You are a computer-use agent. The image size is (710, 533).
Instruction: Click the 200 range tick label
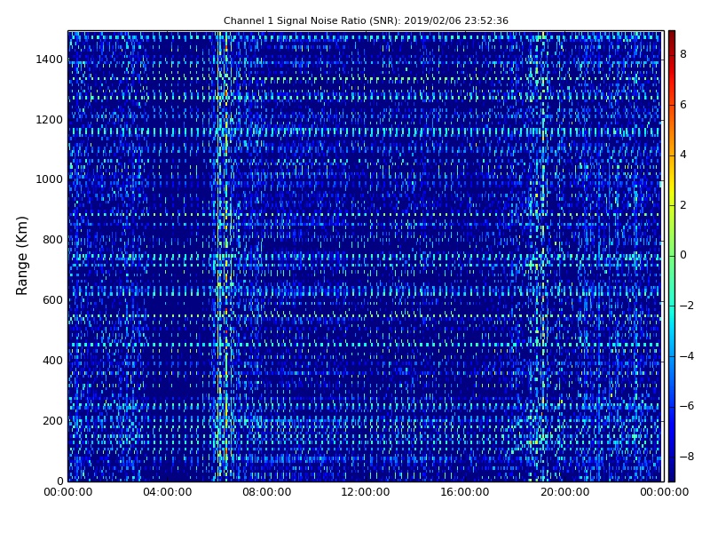(x=52, y=420)
